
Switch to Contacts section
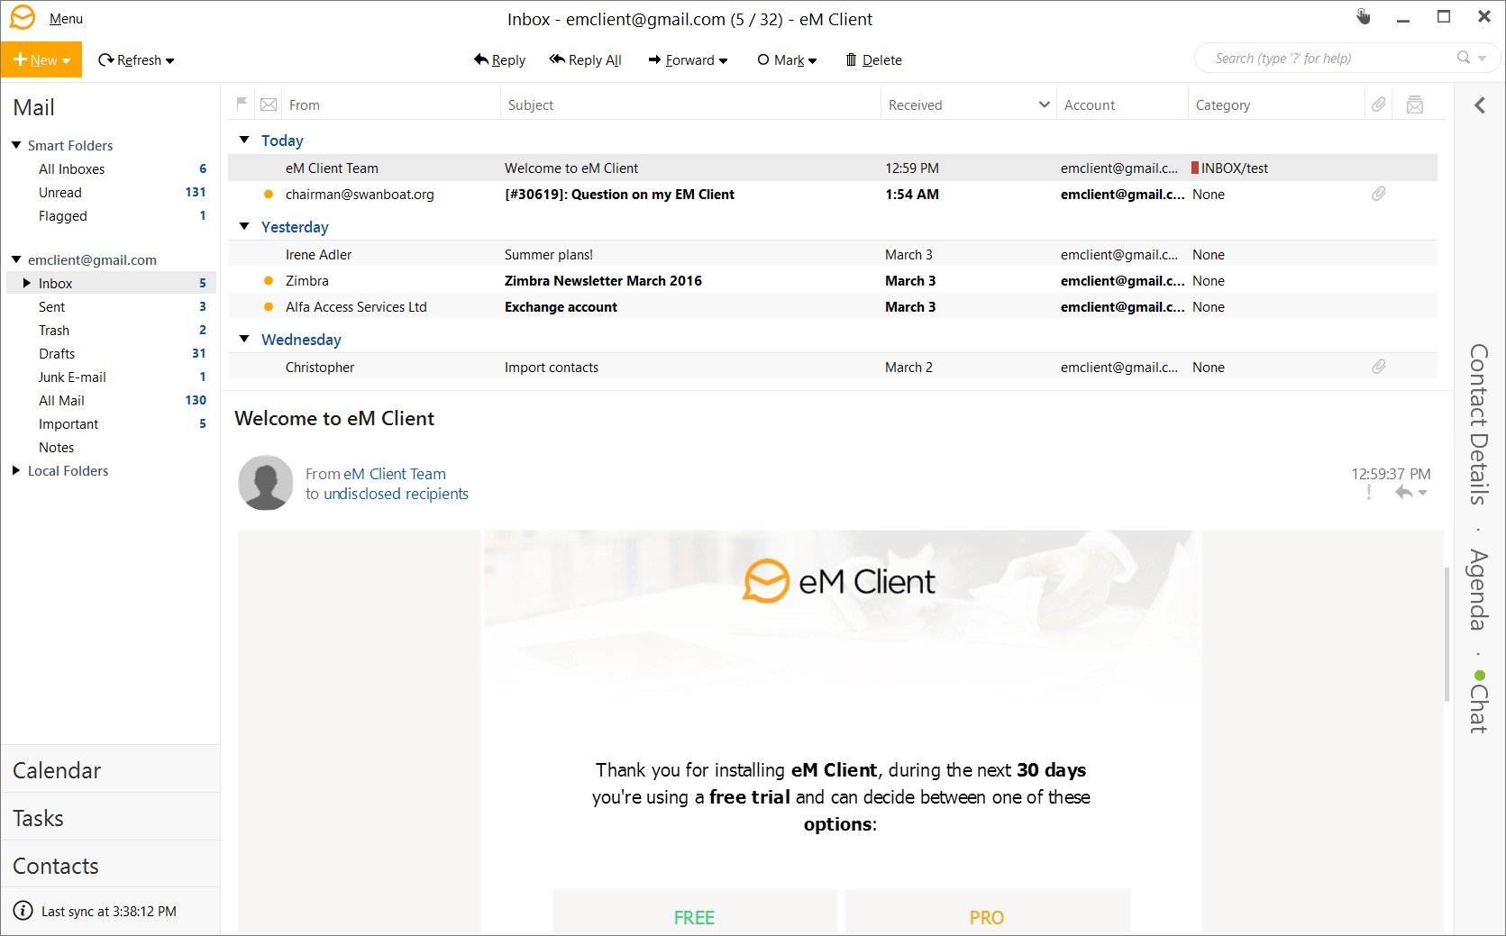click(x=111, y=866)
